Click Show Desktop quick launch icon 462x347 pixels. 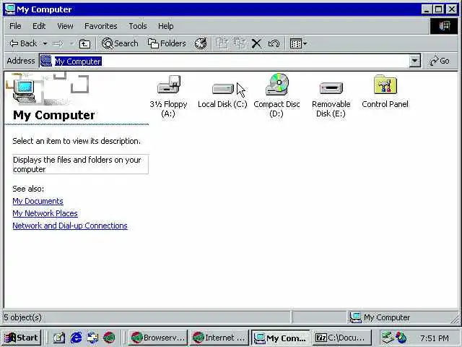[x=58, y=338]
